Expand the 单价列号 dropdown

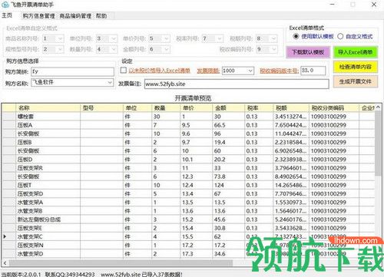point(167,38)
